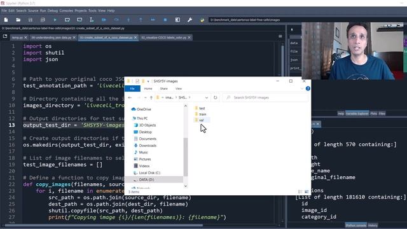Image resolution: width=407 pixels, height=229 pixels.
Task: Open the Edit menu in Spyder
Action: [x=11, y=11]
